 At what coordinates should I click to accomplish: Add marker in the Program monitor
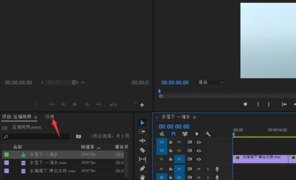[245, 104]
